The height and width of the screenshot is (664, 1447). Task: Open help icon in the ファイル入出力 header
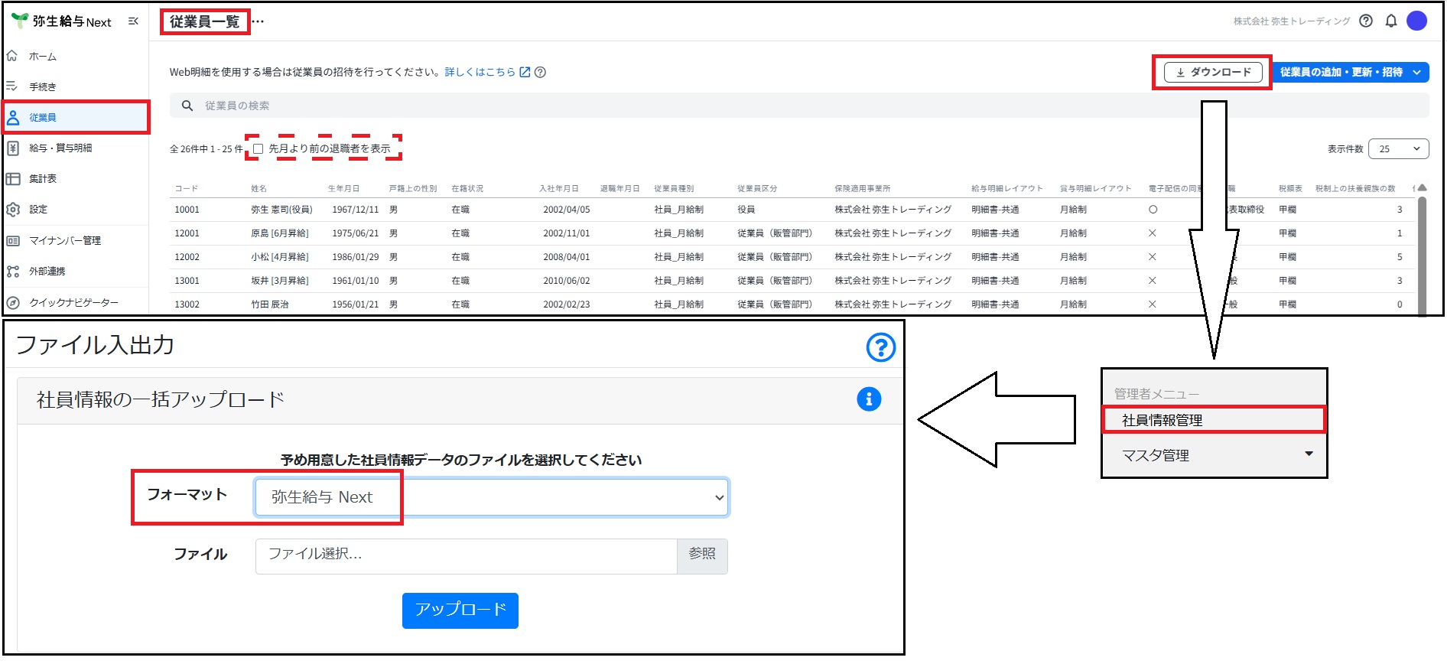coord(881,347)
